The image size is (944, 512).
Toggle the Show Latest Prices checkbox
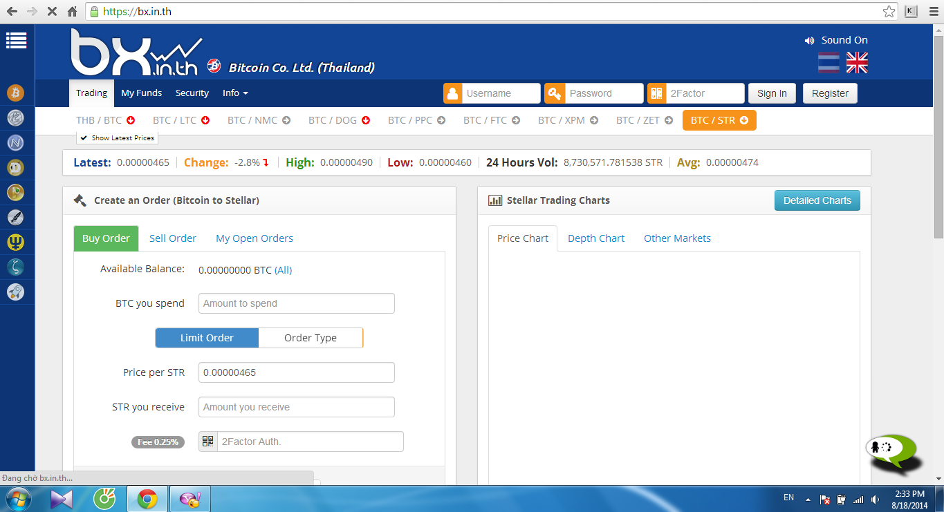tap(117, 138)
